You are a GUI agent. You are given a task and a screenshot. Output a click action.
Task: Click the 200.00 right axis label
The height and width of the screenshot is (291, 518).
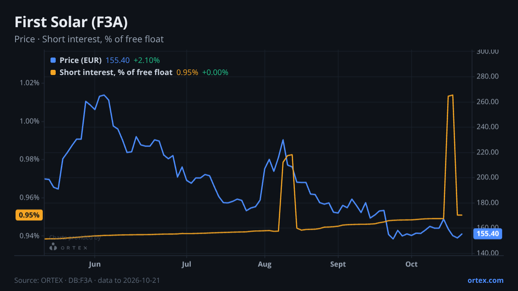coord(488,177)
